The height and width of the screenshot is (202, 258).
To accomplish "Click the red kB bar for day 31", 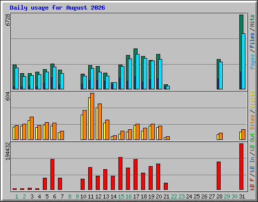I will point(241,167).
